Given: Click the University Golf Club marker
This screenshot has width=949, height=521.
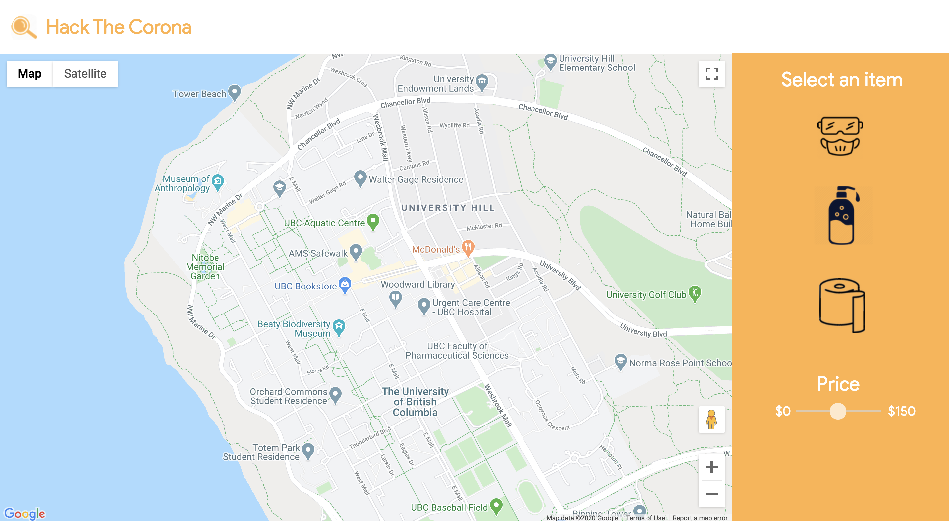Looking at the screenshot, I should pyautogui.click(x=695, y=294).
